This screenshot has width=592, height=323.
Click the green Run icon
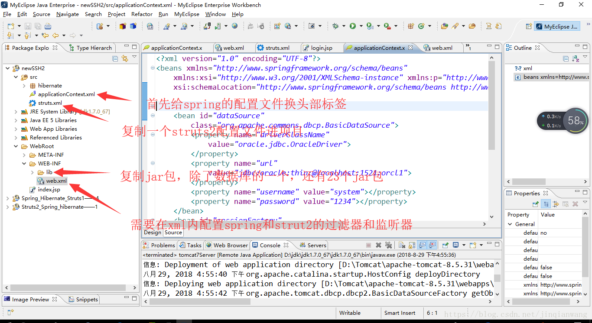pyautogui.click(x=353, y=26)
